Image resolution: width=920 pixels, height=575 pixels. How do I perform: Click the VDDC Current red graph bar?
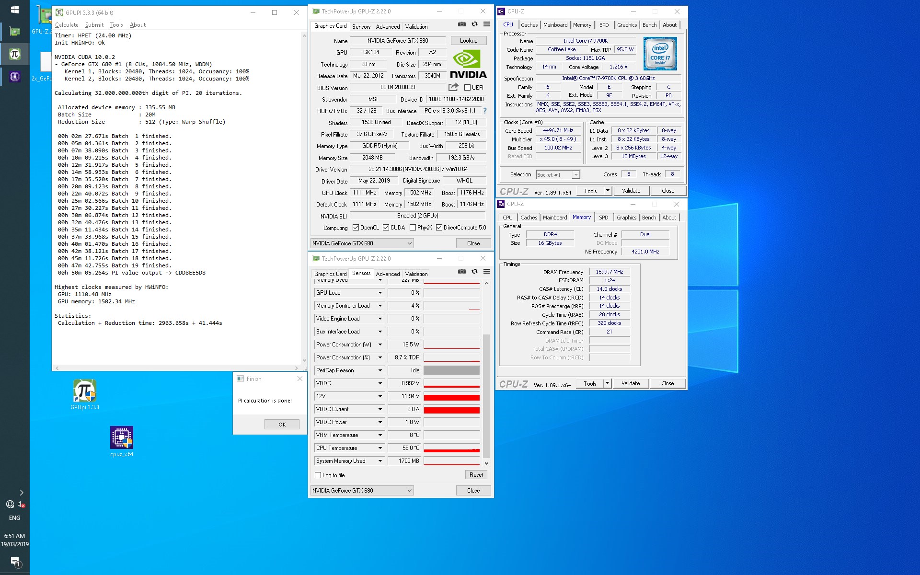(x=451, y=410)
